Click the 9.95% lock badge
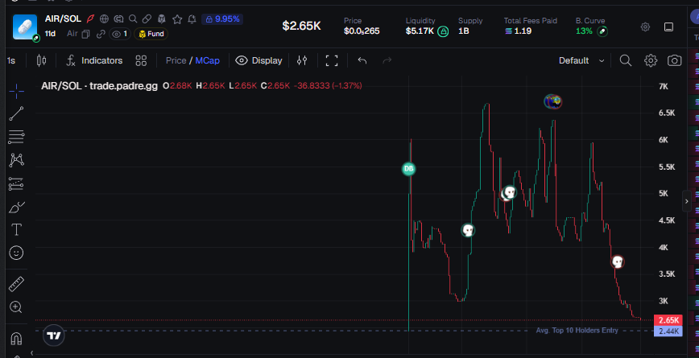This screenshot has height=358, width=699. [222, 19]
